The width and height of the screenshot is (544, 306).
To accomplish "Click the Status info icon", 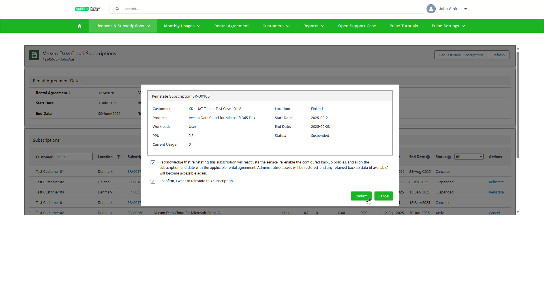I will 449,157.
